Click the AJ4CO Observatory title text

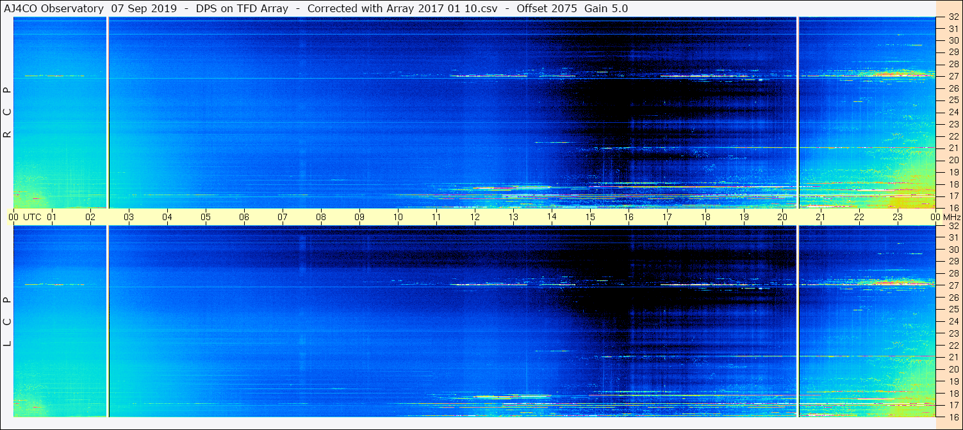point(54,8)
